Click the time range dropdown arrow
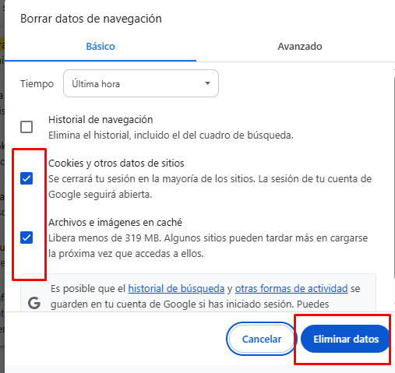The image size is (395, 373). point(207,83)
